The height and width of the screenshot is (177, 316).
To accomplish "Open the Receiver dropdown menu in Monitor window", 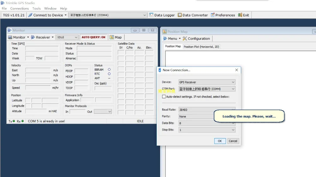I will 42,37.
